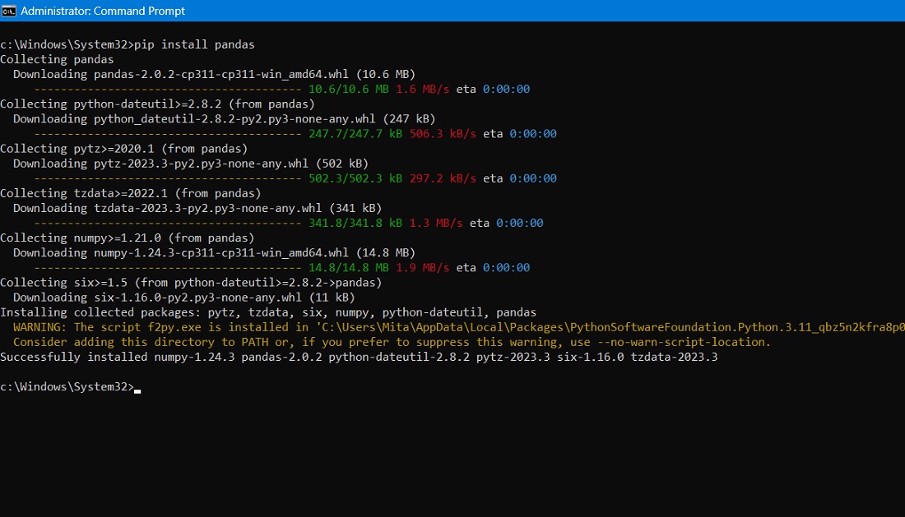Image resolution: width=905 pixels, height=517 pixels.
Task: Click the six-1.16.0 wheel filename
Action: tap(185, 297)
